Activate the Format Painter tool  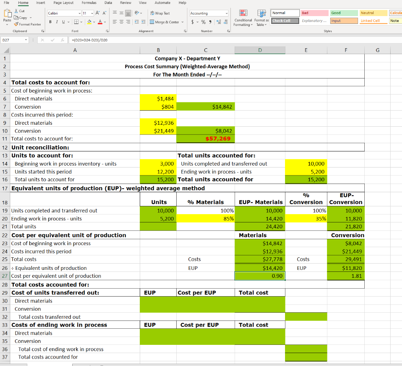(x=27, y=24)
